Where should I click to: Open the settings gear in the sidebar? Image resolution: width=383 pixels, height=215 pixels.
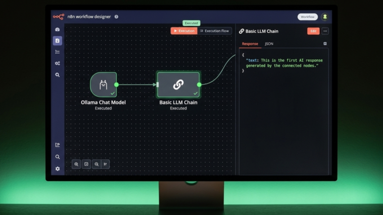coord(57,169)
